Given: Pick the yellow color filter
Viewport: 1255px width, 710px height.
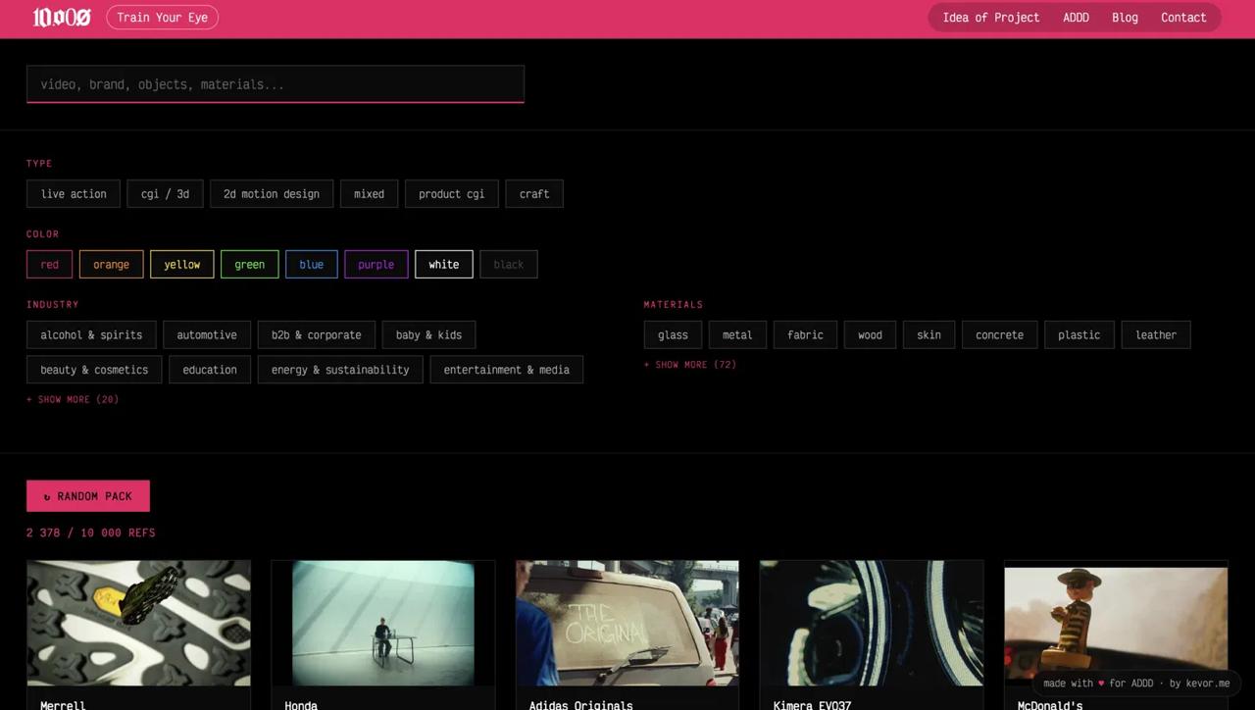Looking at the screenshot, I should [181, 265].
